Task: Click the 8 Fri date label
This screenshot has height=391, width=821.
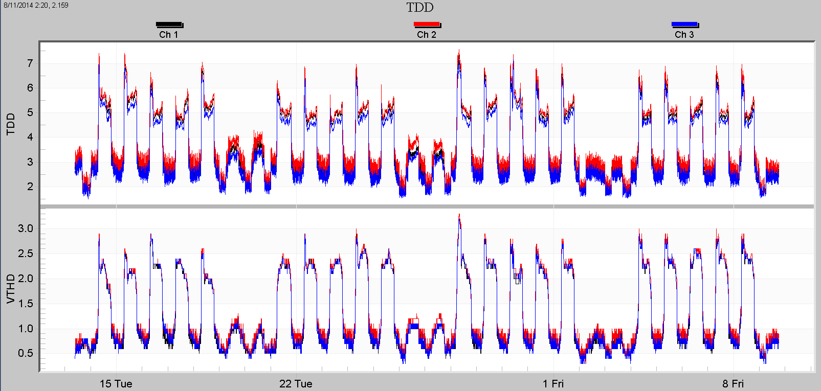Action: 734,384
